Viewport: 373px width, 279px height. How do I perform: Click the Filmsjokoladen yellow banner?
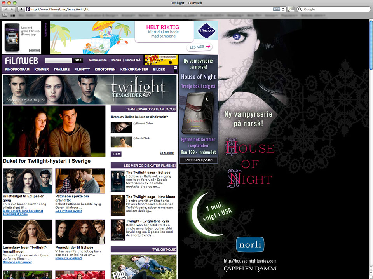click(x=161, y=60)
